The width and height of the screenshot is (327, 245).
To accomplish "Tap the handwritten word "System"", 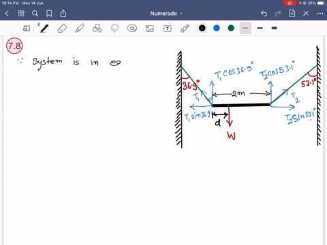I will click(x=47, y=63).
